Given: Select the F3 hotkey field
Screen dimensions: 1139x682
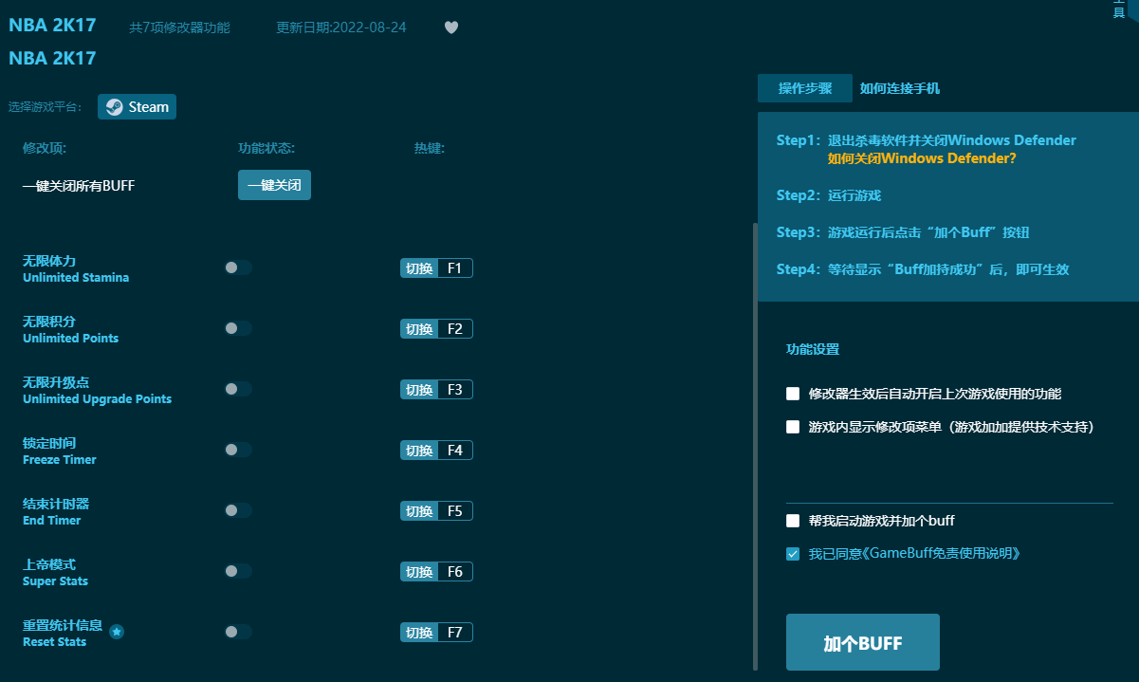Looking at the screenshot, I should [455, 390].
